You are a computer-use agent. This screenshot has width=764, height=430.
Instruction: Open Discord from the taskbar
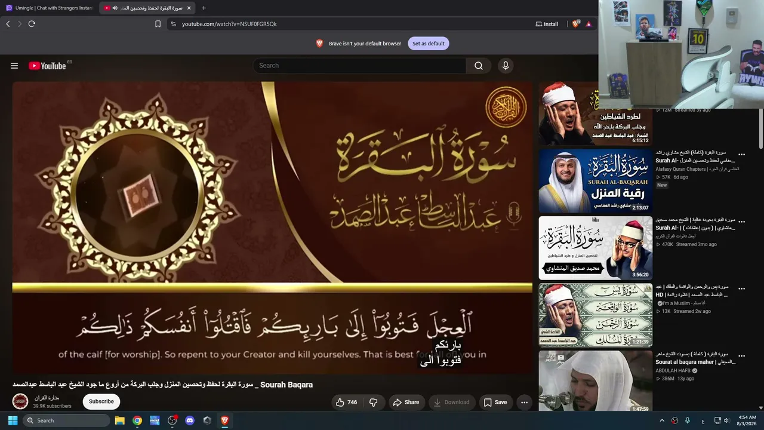click(x=190, y=420)
